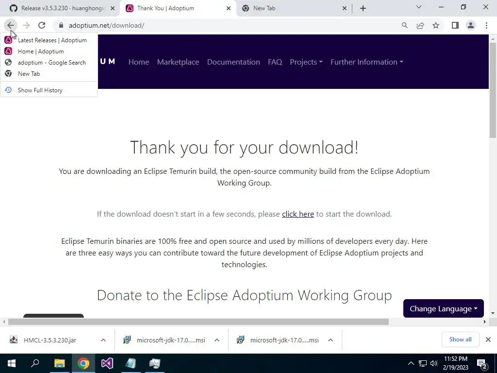Click the lock icon in address bar

61,25
